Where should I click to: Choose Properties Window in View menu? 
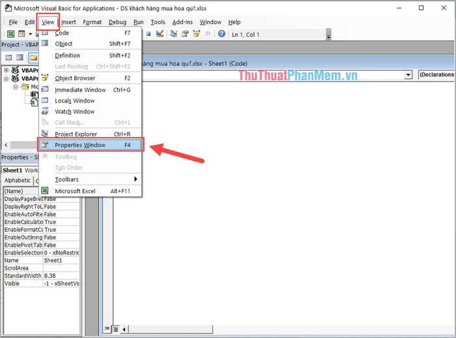coord(90,145)
